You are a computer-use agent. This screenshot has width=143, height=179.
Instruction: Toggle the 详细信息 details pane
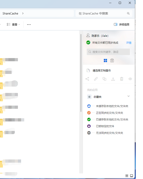(122, 25)
